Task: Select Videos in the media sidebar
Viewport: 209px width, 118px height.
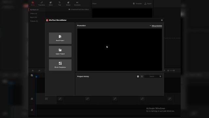Action: (34, 13)
